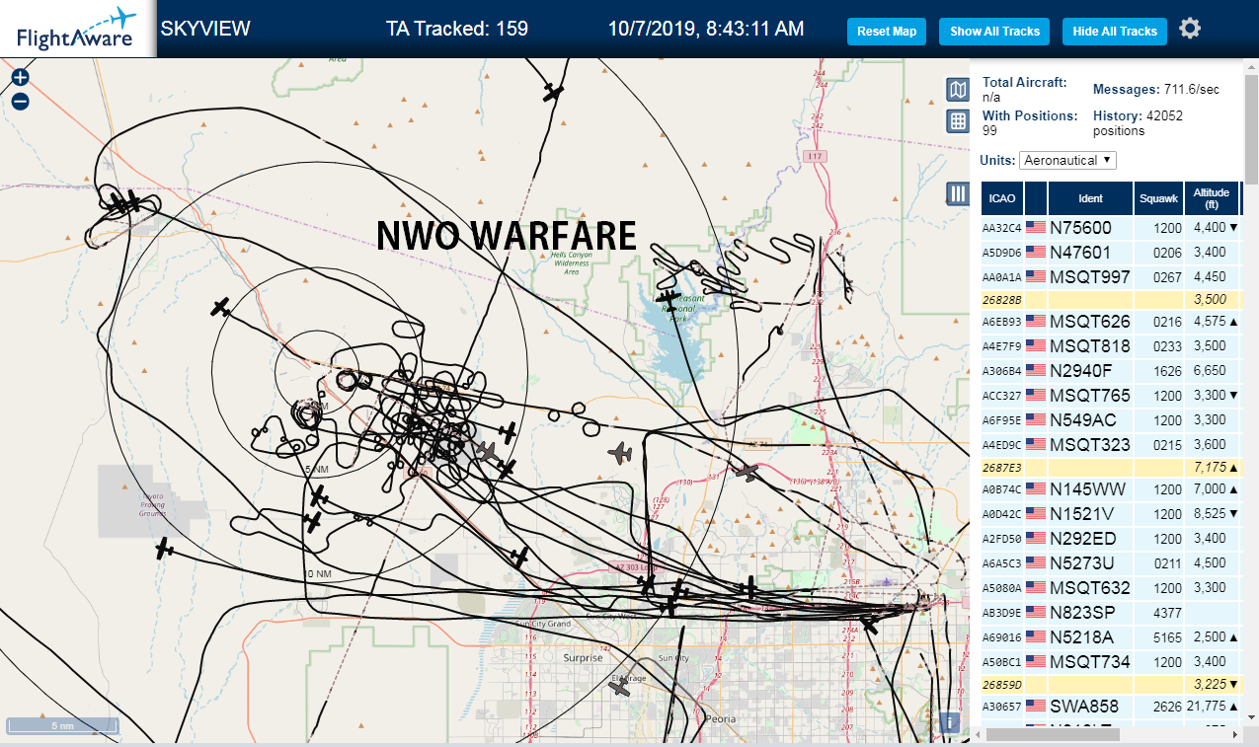Select the airplane icon over Pleasant lake
This screenshot has width=1259, height=747.
pos(669,297)
